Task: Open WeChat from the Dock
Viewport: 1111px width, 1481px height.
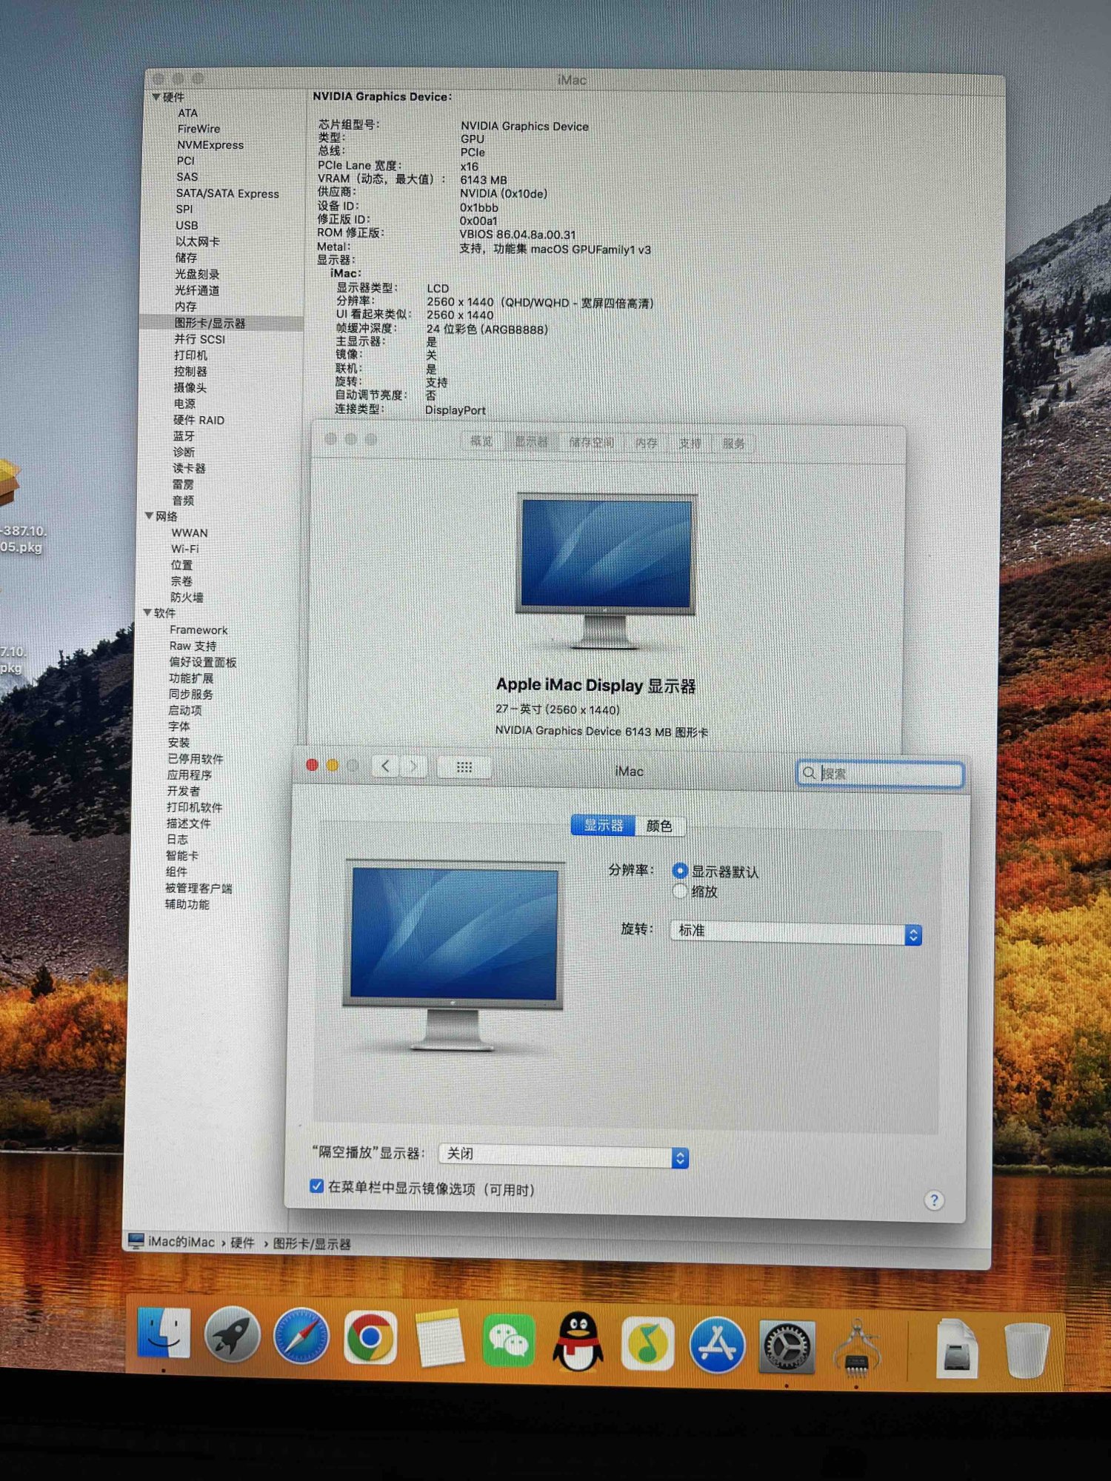Action: tap(508, 1340)
